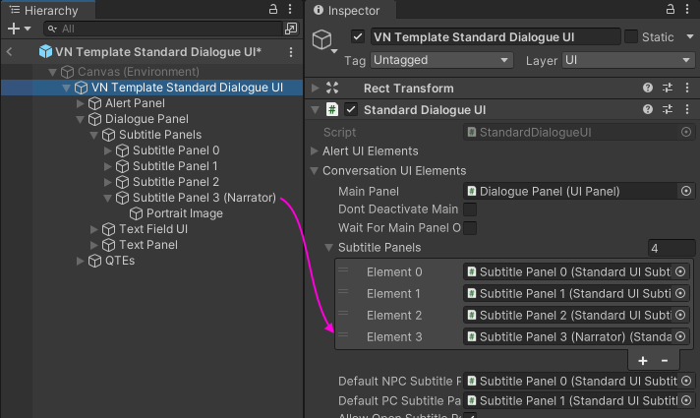Collapse the Subtitle Panels hierarchy node
700x418 pixels.
pos(93,135)
